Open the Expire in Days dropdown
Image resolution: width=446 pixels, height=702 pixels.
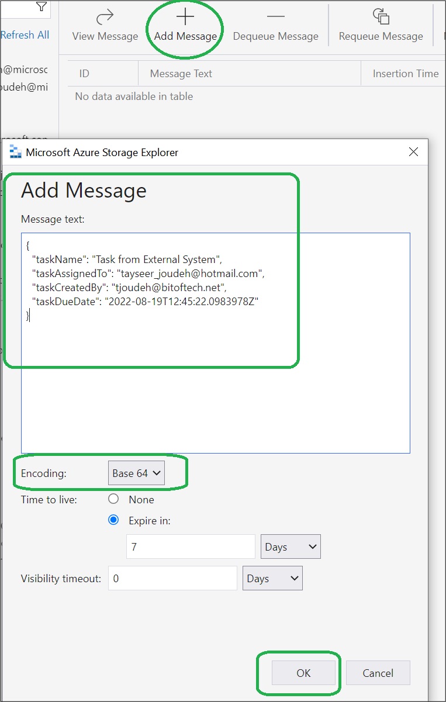pos(291,547)
